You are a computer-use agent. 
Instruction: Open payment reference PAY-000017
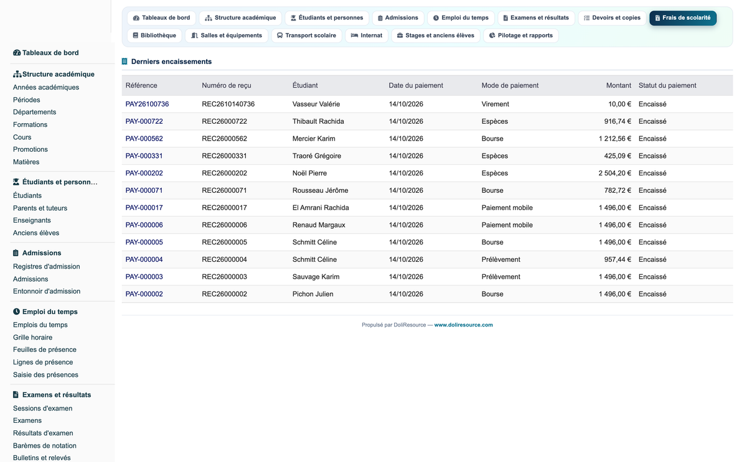coord(144,208)
